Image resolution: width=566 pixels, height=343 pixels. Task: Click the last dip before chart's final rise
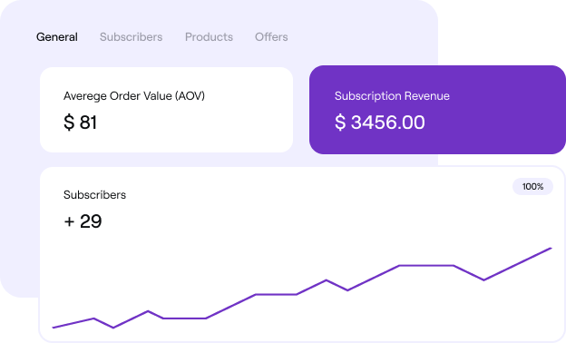484,279
